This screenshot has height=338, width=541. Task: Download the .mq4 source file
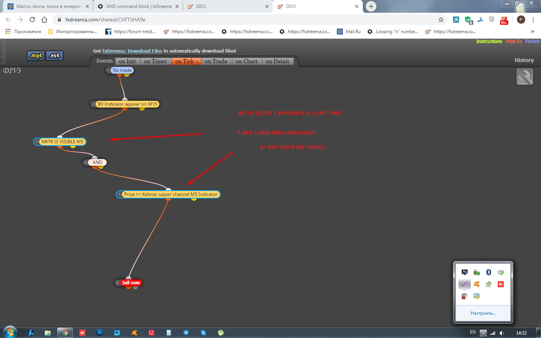click(x=36, y=56)
